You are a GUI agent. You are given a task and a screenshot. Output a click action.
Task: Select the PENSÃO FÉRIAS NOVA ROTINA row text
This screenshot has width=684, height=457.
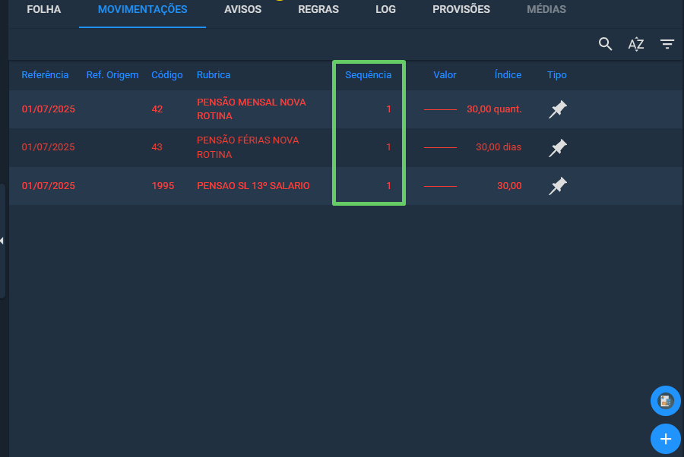pyautogui.click(x=248, y=147)
